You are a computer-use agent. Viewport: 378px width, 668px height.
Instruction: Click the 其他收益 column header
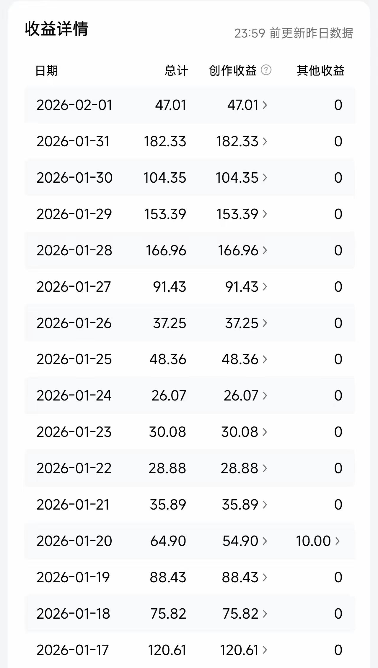click(320, 71)
